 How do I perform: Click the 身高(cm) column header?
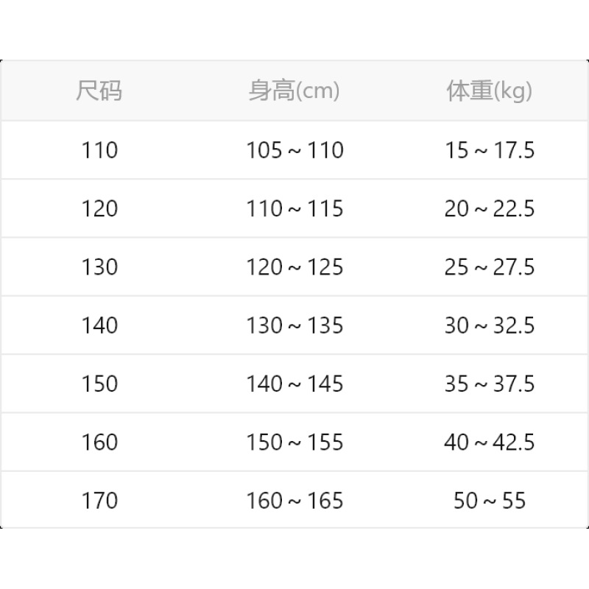click(x=294, y=91)
